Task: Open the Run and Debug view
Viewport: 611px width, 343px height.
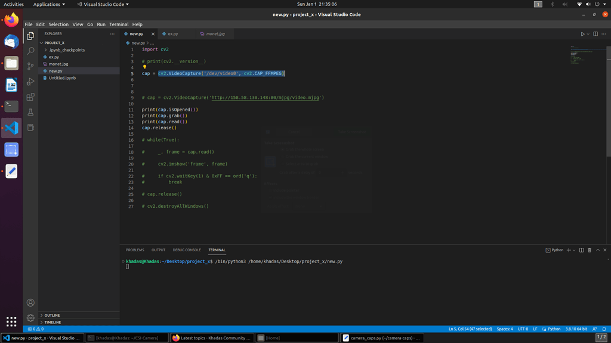Action: [30, 82]
